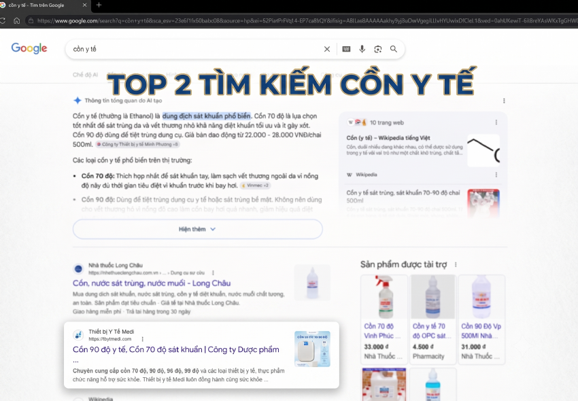
Task: Open Long Châu result three-dot menu
Action: (213, 273)
